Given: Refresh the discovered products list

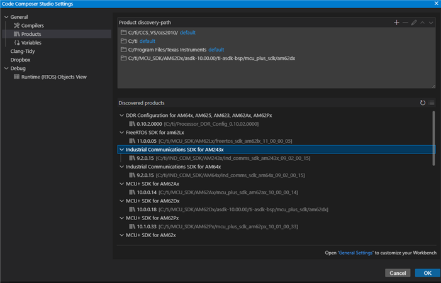Looking at the screenshot, I should pos(422,103).
